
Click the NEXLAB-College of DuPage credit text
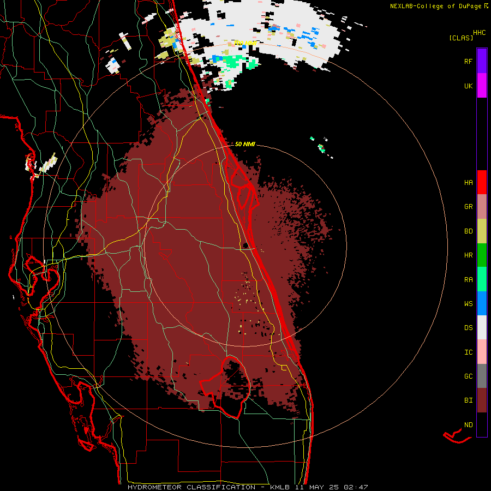439,6
